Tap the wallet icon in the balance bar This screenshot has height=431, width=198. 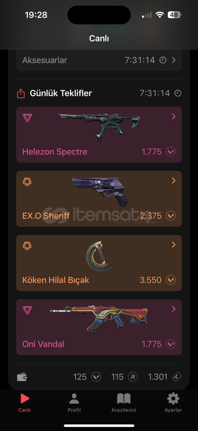pos(22,377)
